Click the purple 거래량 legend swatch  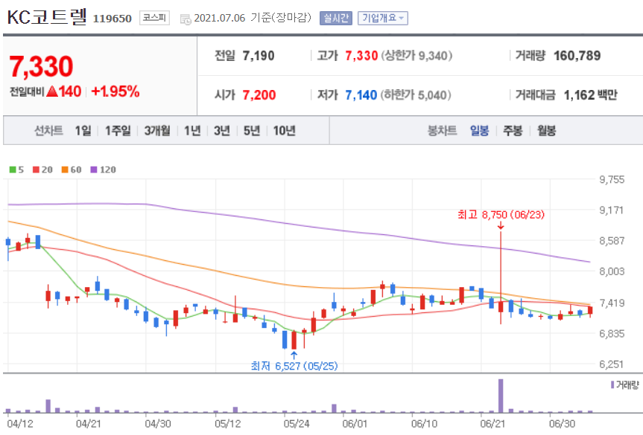tap(612, 384)
